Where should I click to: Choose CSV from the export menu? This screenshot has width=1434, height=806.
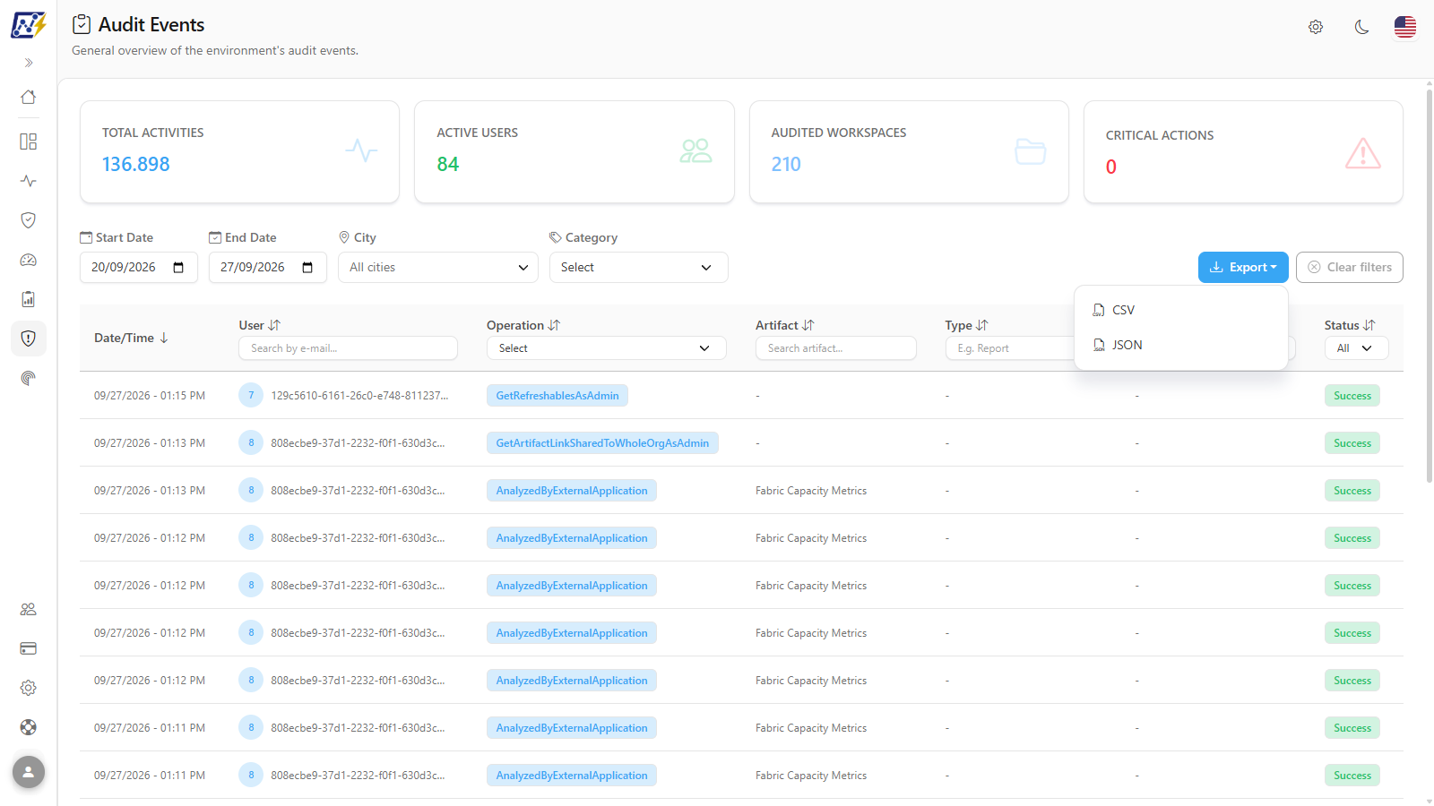tap(1181, 310)
